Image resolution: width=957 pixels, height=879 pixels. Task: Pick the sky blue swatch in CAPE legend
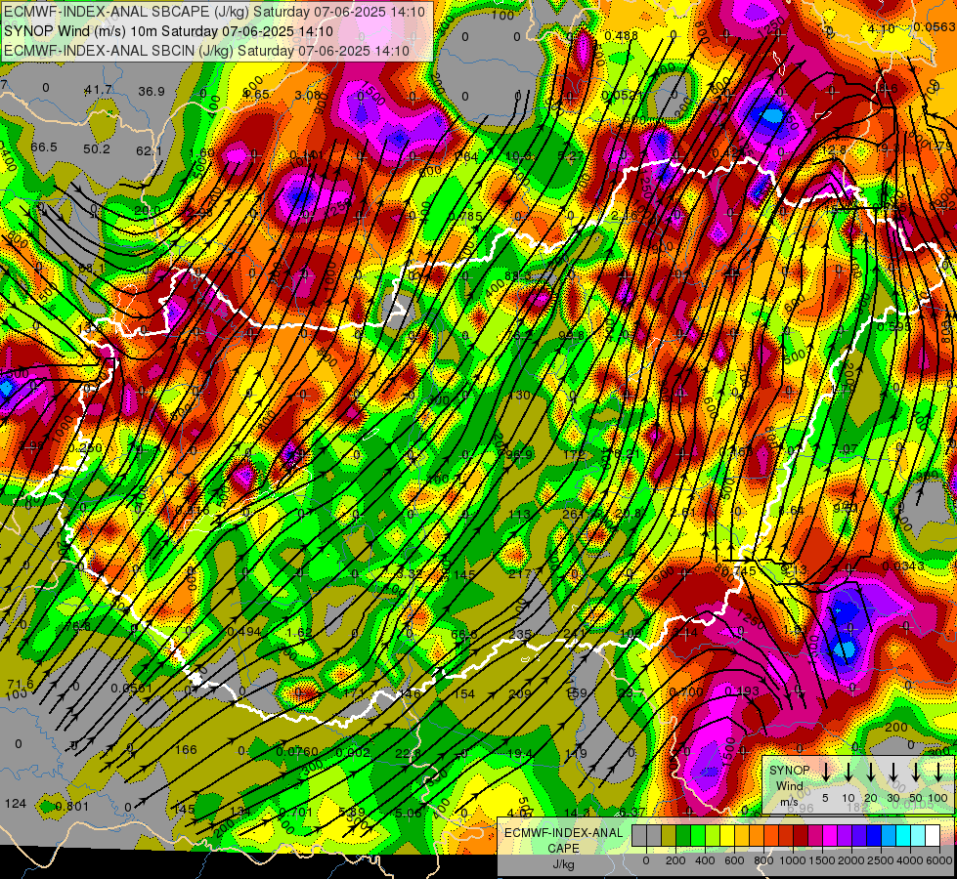[890, 836]
